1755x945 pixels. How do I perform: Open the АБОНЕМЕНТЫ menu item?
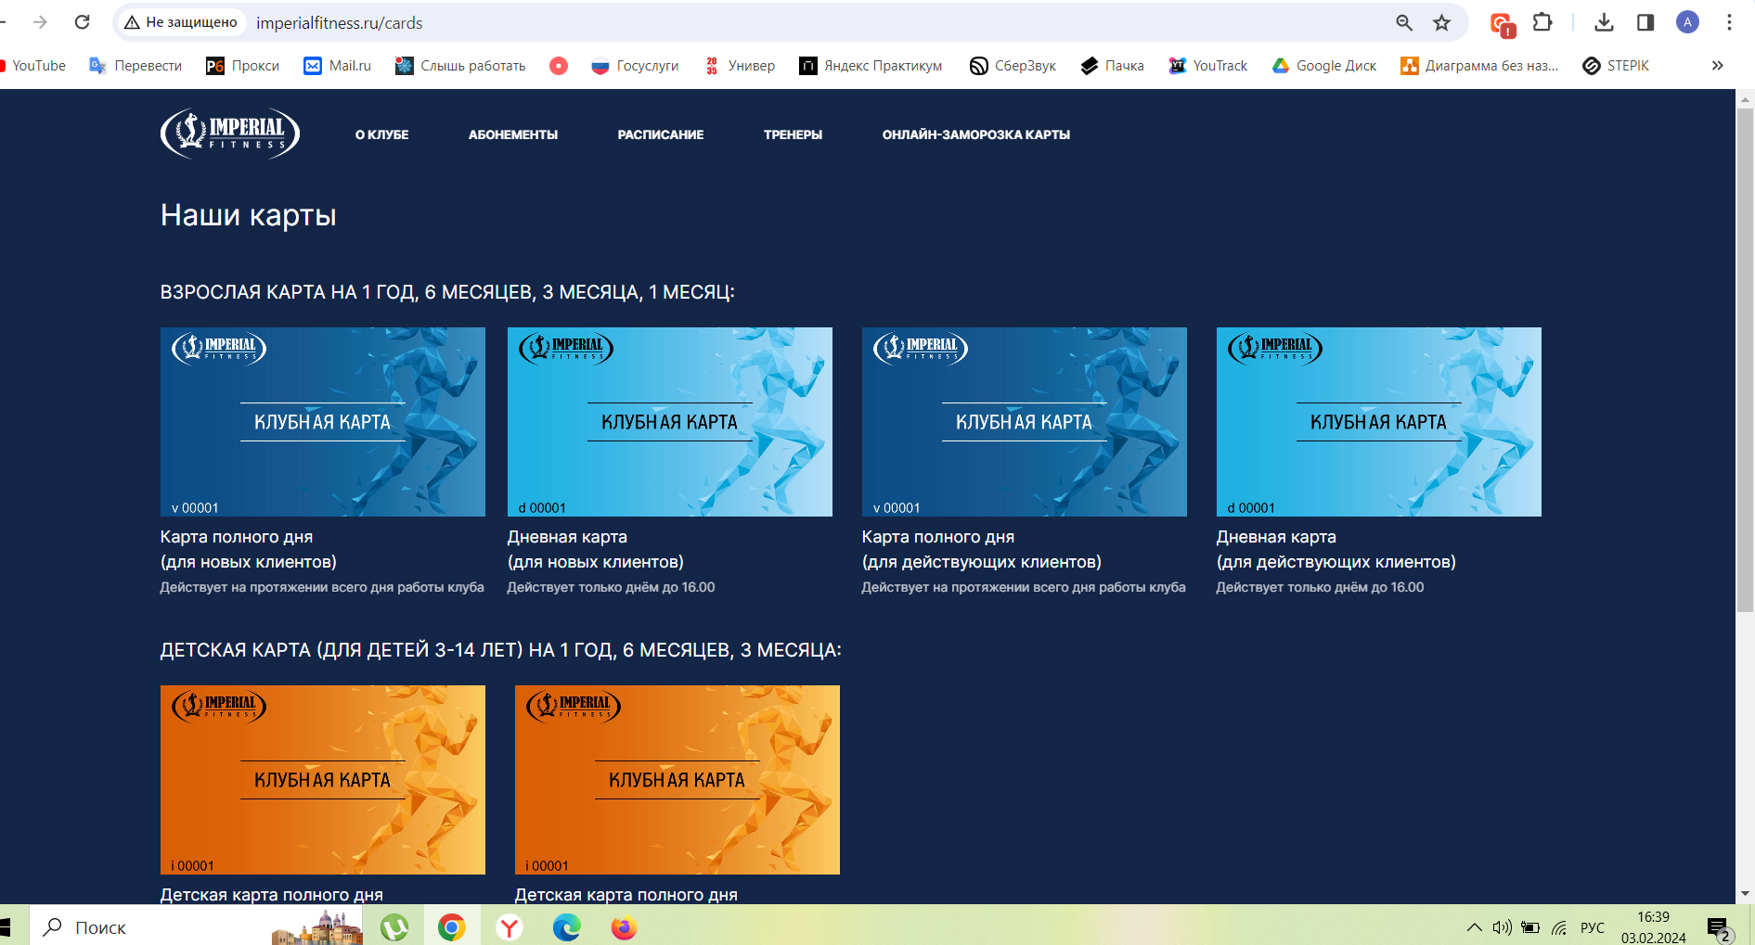tap(513, 134)
